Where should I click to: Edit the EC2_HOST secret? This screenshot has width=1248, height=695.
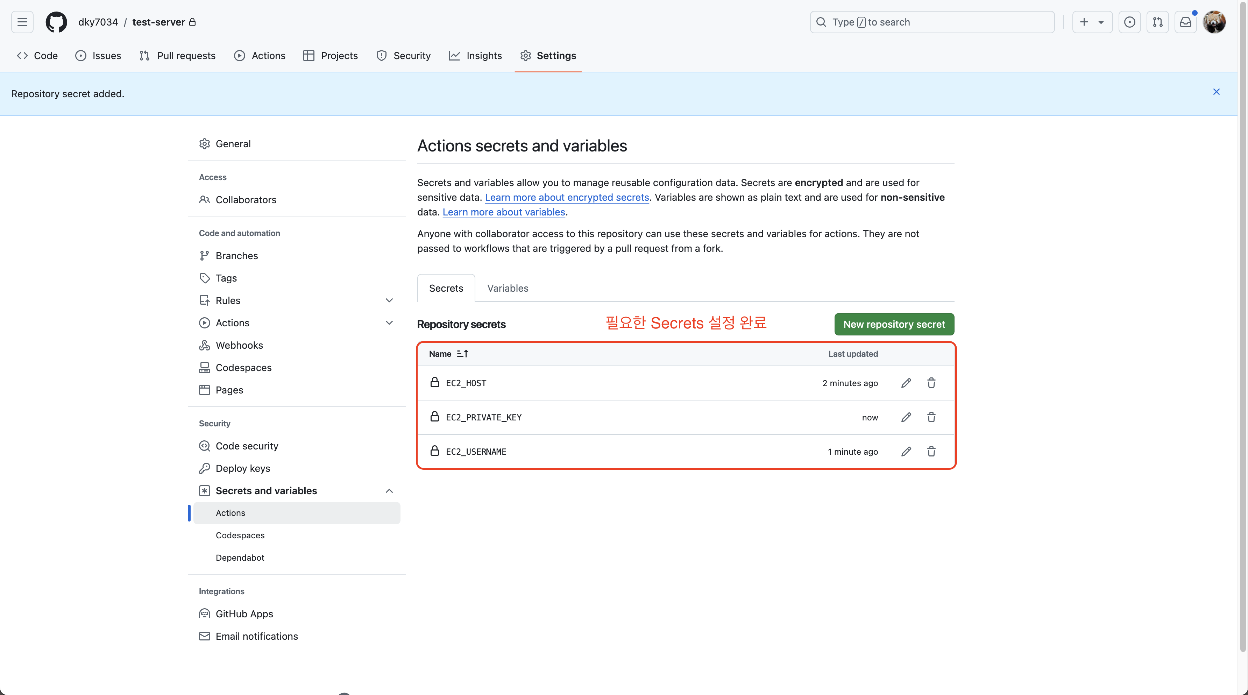pos(906,383)
